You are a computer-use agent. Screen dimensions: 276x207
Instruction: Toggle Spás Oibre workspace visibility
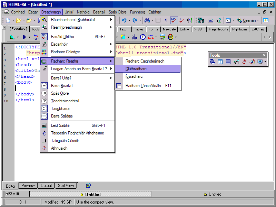pyautogui.click(x=60, y=93)
